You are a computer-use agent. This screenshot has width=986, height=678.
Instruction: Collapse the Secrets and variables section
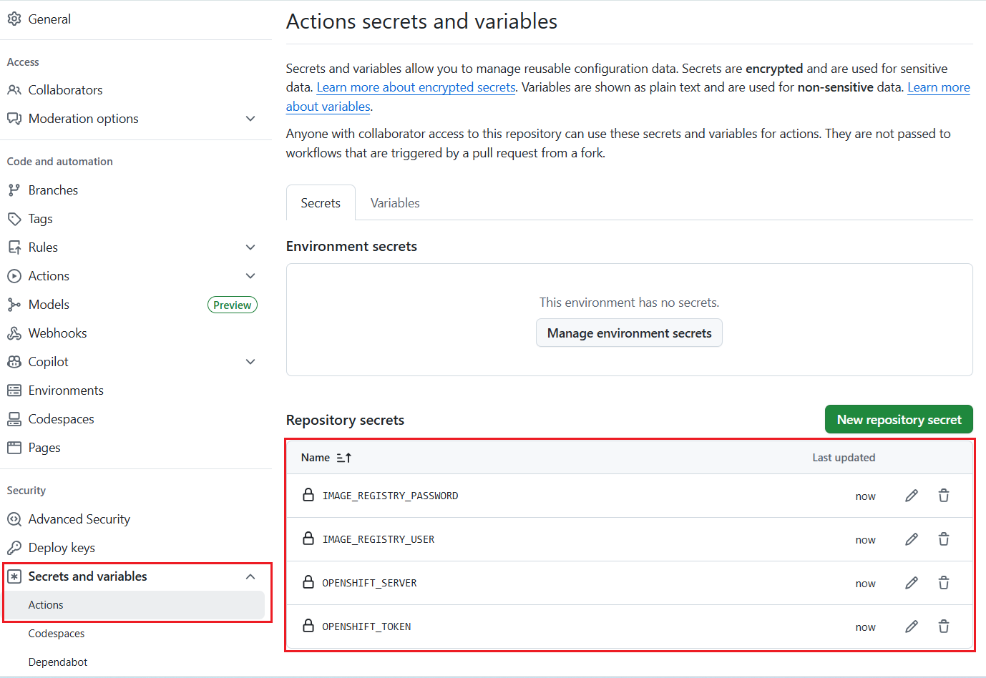point(250,576)
